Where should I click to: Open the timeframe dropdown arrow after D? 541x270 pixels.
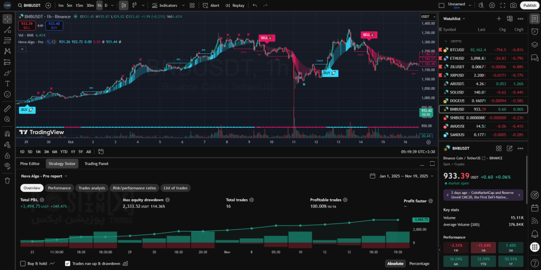point(113,5)
